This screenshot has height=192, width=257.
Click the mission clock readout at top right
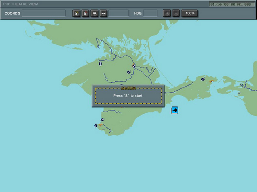pos(232,4)
